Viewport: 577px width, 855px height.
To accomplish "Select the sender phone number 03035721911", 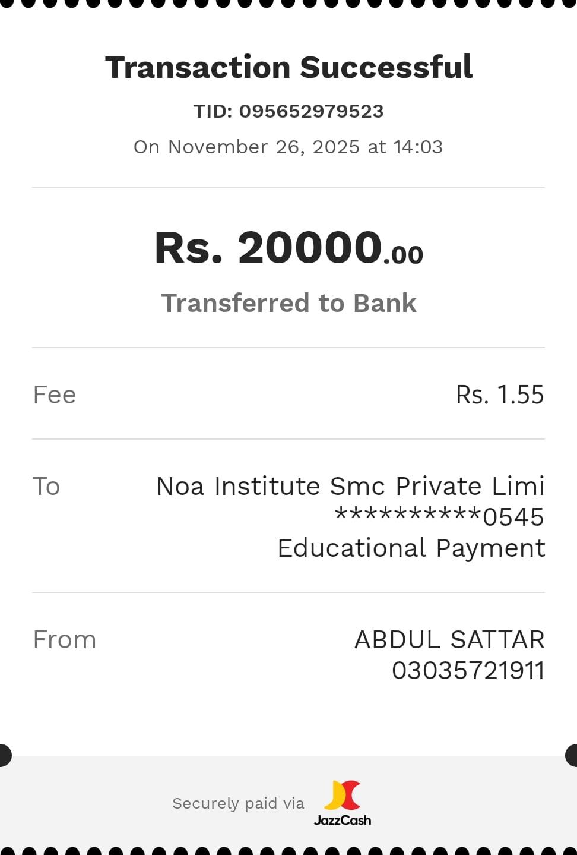I will [468, 671].
